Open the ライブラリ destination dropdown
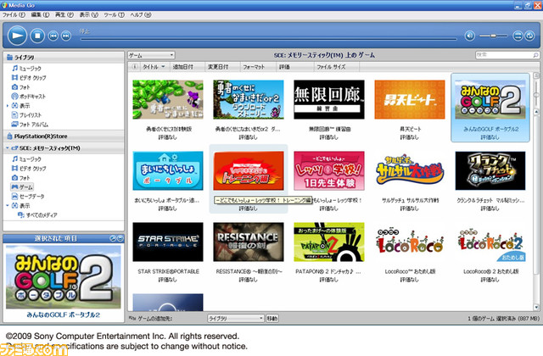Image resolution: width=543 pixels, height=356 pixels. click(236, 319)
